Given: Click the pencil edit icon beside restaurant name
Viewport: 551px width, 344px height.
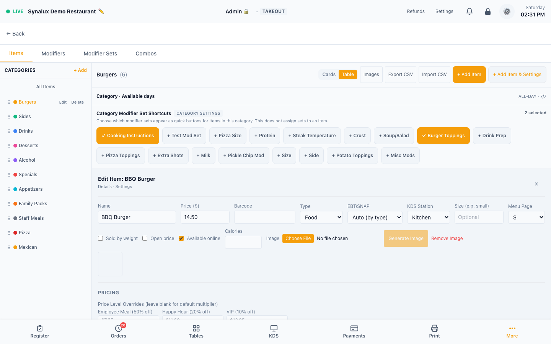Looking at the screenshot, I should pos(101,11).
